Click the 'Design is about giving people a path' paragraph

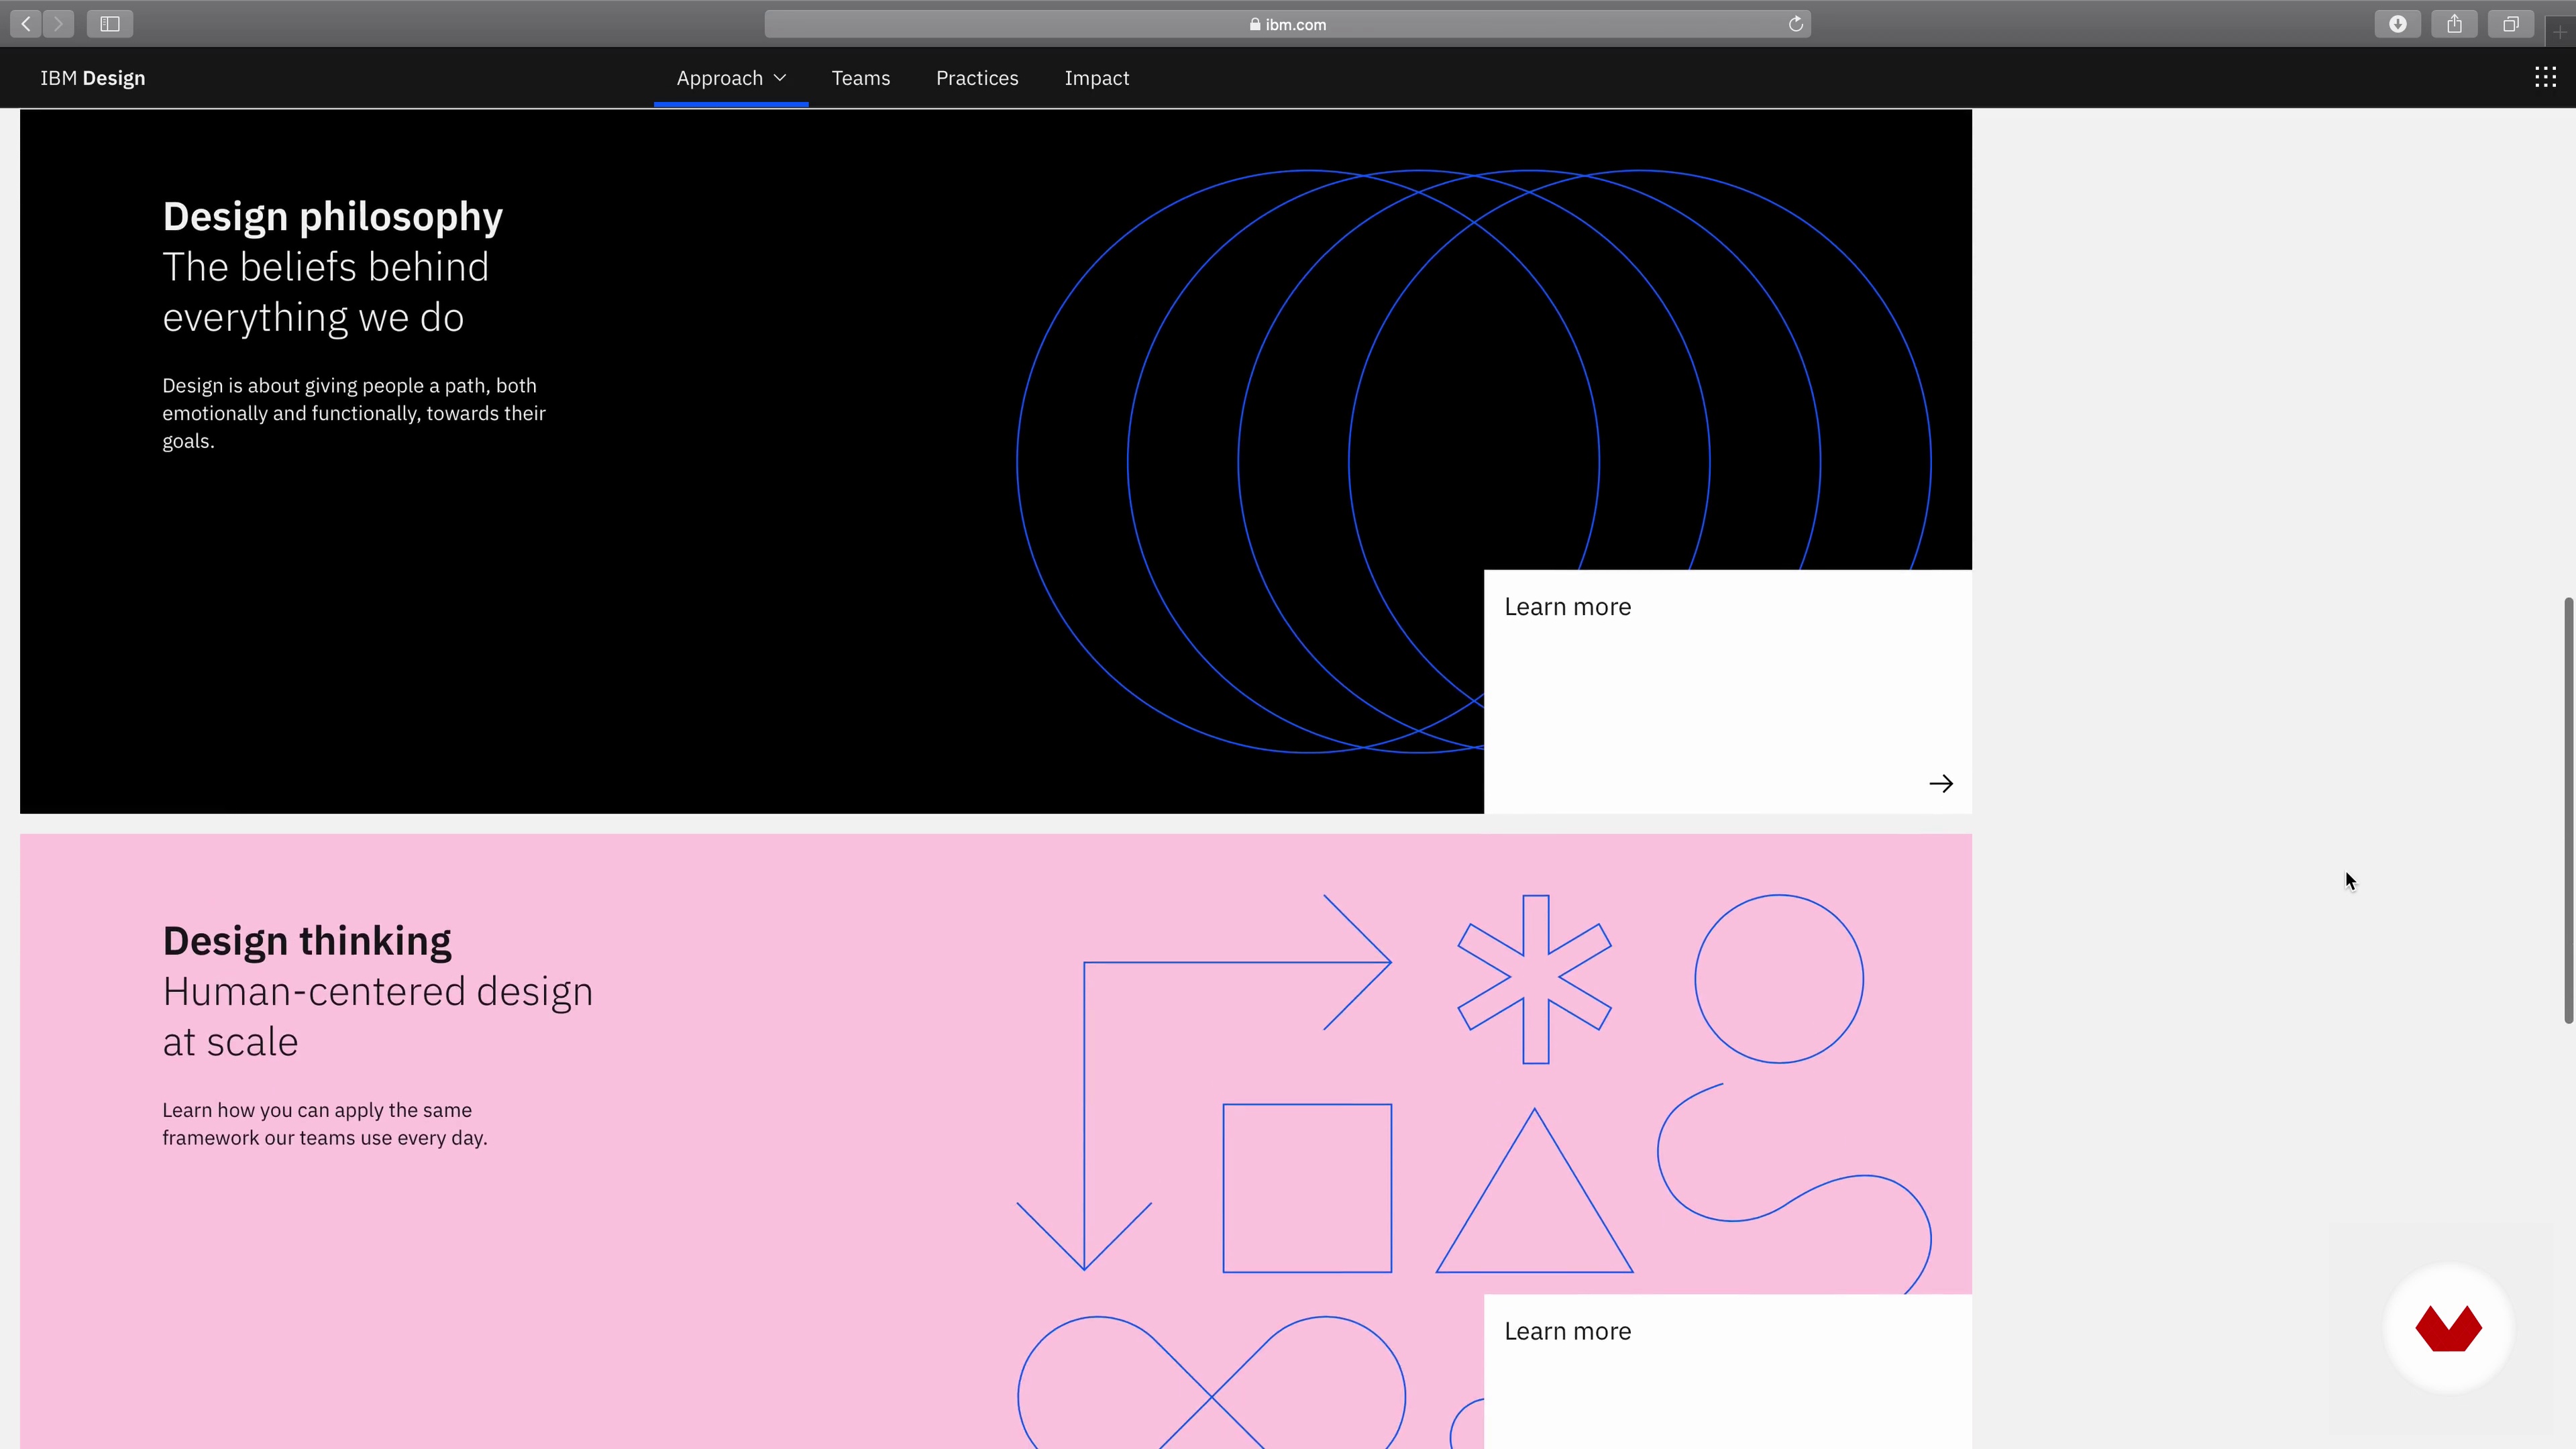pyautogui.click(x=354, y=413)
